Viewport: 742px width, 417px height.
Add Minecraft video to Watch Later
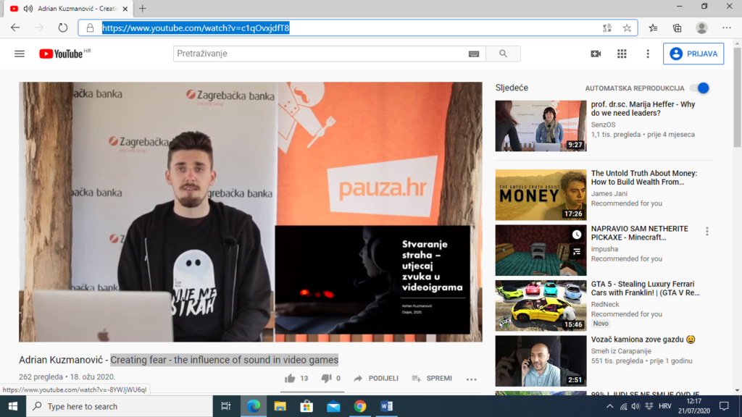[x=576, y=235]
